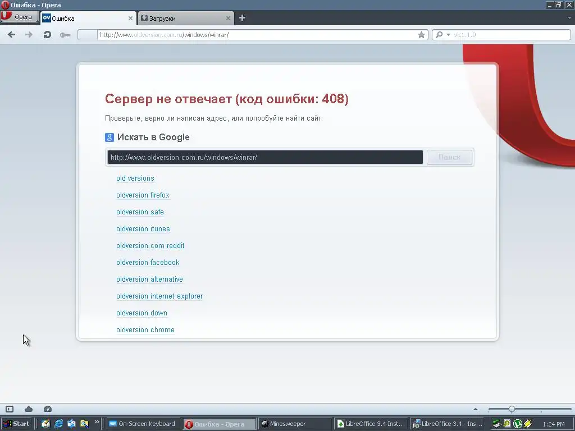Click the site badge left of the address
The width and height of the screenshot is (575, 431).
coord(88,35)
